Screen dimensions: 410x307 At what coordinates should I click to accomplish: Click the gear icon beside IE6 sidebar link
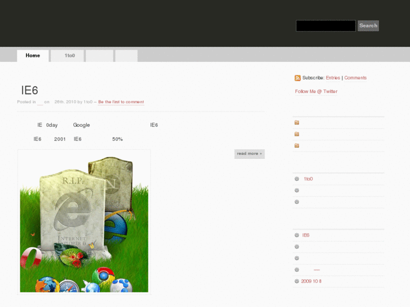point(297,235)
